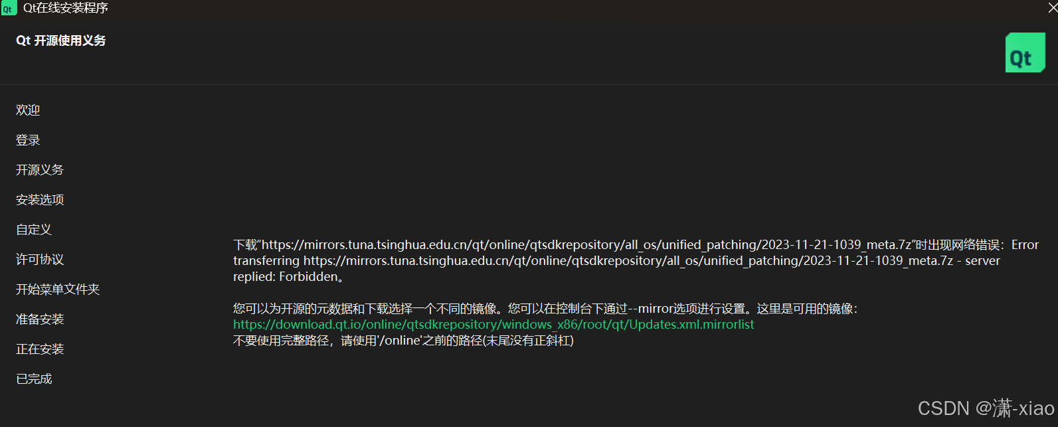Click the Qt installer title bar icon

(9, 8)
